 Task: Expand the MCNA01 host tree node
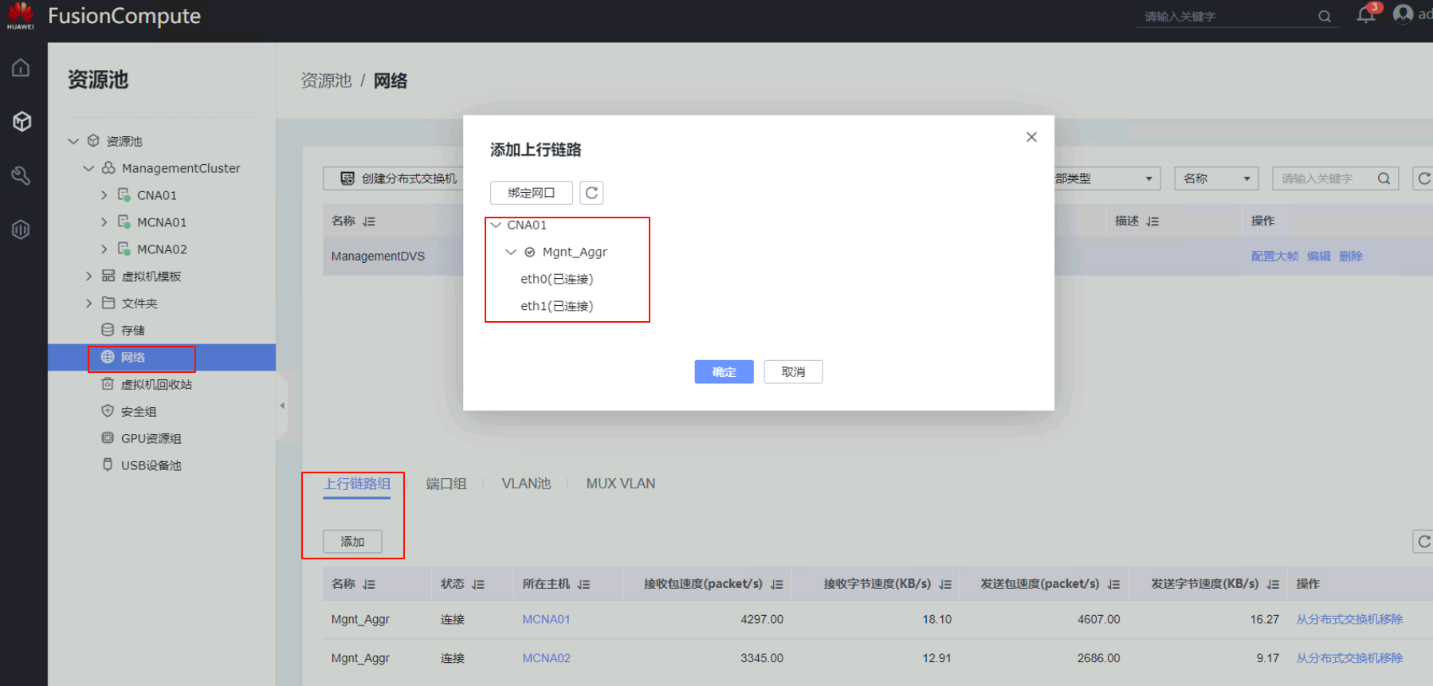pyautogui.click(x=104, y=222)
